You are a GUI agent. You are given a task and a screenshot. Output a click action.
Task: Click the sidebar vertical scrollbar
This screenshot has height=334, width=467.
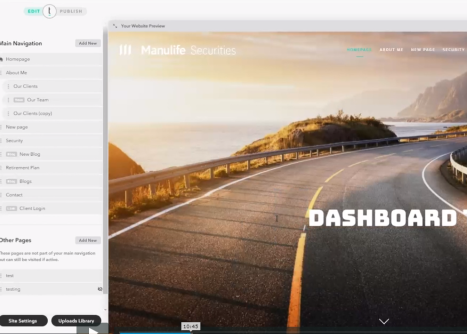tap(105, 161)
